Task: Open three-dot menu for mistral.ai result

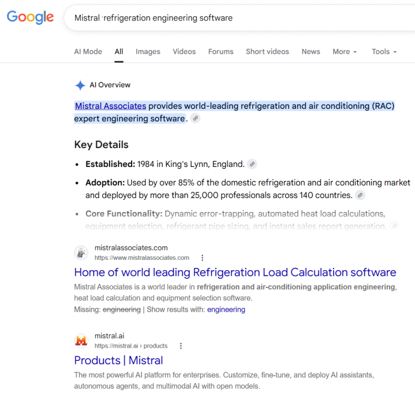Action: 181,346
